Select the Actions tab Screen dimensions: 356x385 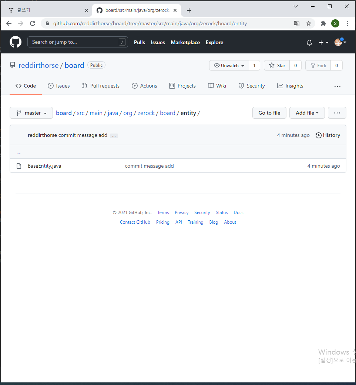click(x=144, y=86)
